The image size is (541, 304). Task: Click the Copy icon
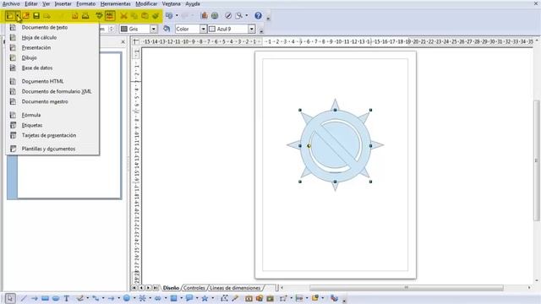pyautogui.click(x=134, y=16)
